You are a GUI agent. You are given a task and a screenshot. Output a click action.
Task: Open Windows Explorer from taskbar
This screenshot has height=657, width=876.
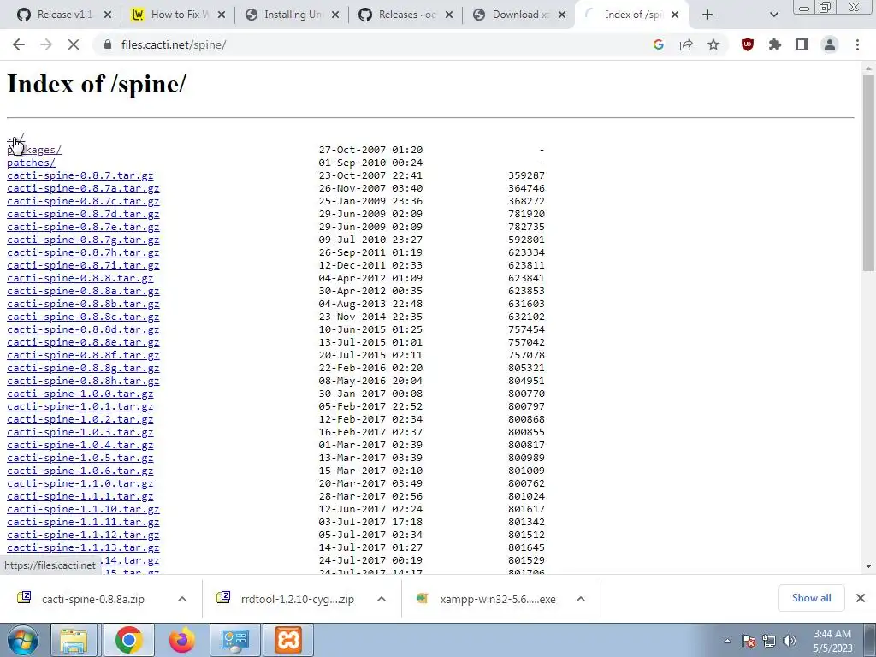[x=74, y=640]
